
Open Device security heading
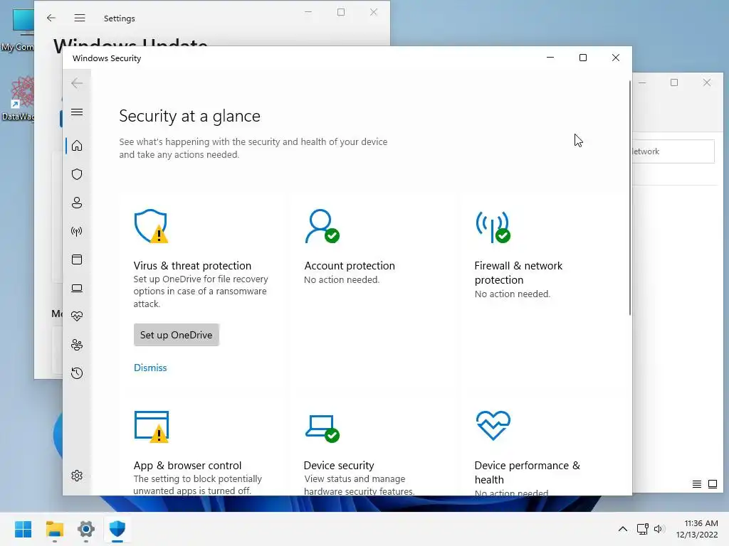point(338,465)
